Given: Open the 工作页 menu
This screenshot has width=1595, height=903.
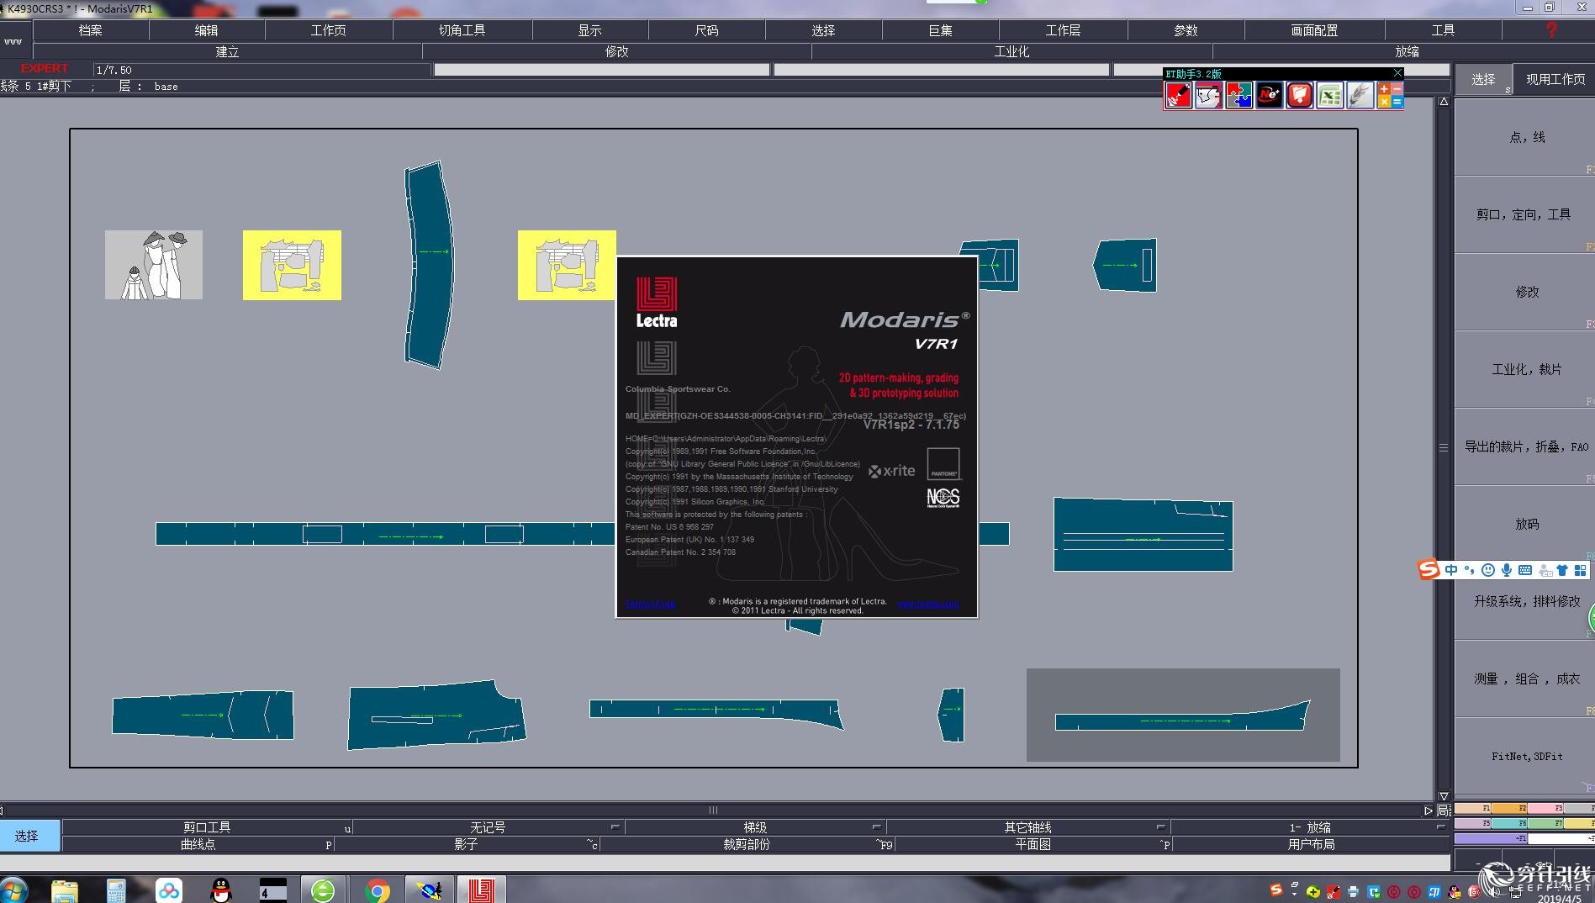Looking at the screenshot, I should (329, 30).
